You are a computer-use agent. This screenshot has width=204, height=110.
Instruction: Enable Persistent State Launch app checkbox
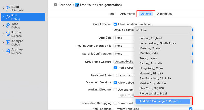tap(115, 75)
